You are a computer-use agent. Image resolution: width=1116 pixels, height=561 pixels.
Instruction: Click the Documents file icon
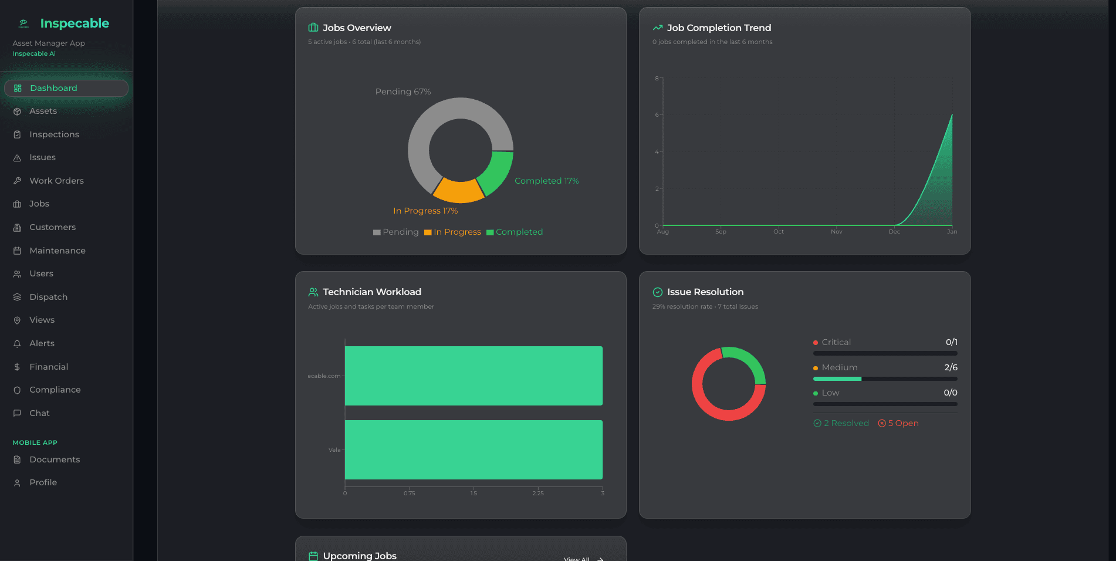[x=17, y=459]
